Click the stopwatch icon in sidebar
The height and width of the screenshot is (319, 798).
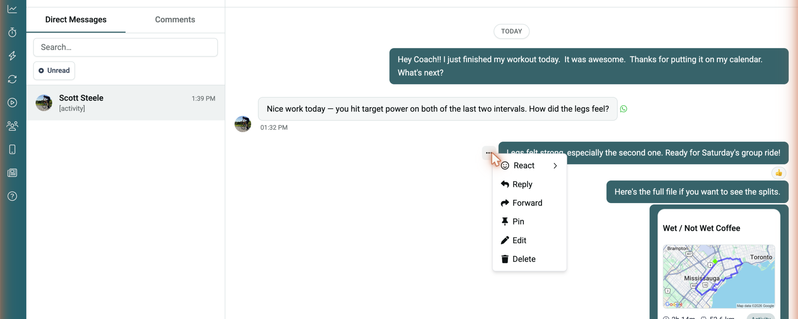point(12,32)
